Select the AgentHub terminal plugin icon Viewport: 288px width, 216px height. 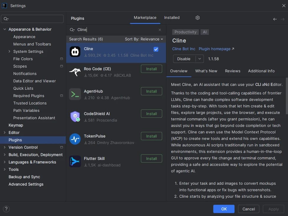(75, 94)
